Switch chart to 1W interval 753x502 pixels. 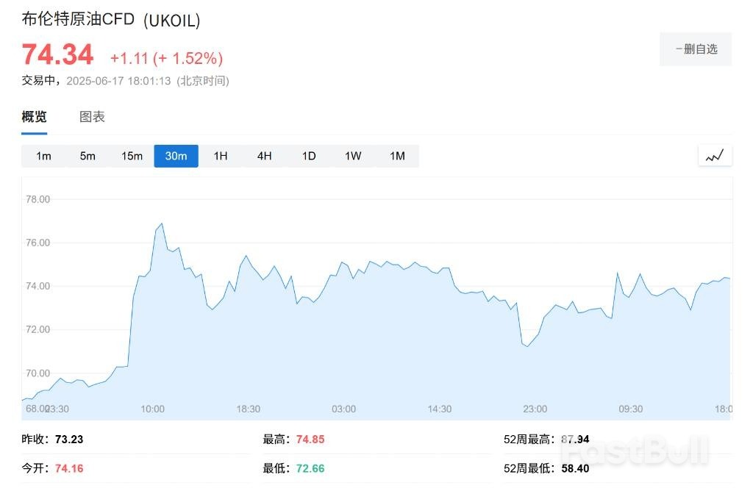[353, 156]
